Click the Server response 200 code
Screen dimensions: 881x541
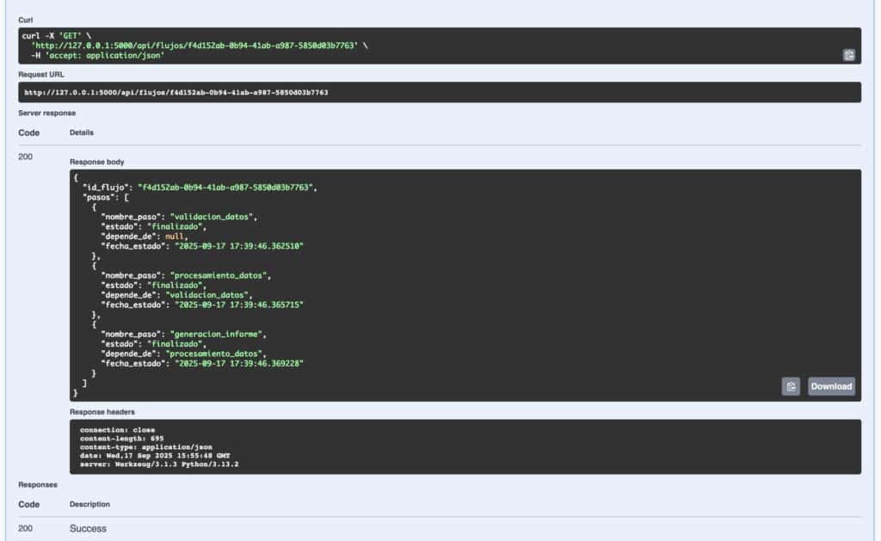(x=25, y=156)
